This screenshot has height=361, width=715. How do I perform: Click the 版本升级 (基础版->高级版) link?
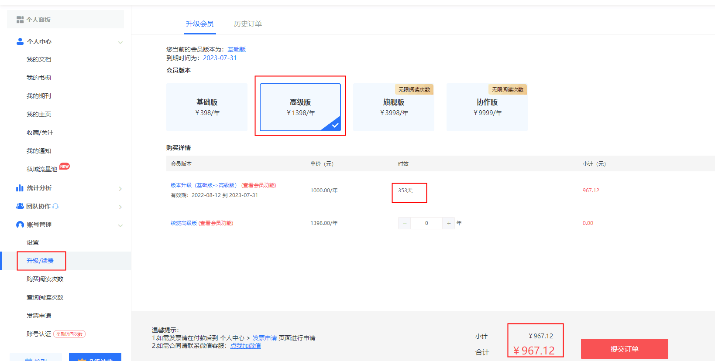coord(203,185)
